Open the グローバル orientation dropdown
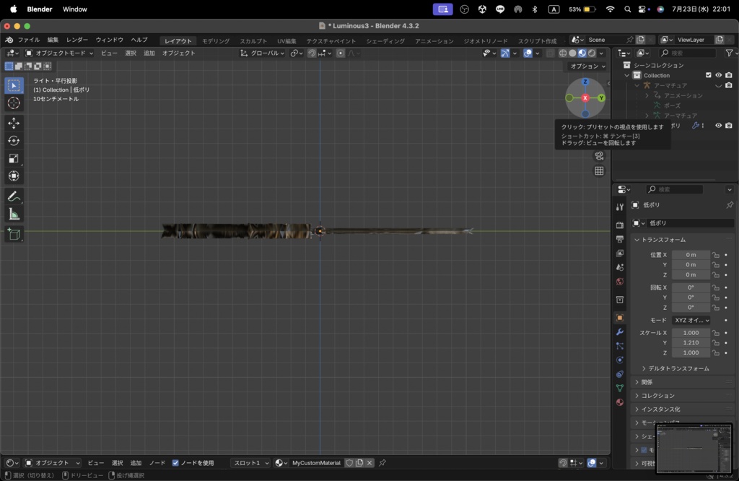739x481 pixels. (263, 53)
